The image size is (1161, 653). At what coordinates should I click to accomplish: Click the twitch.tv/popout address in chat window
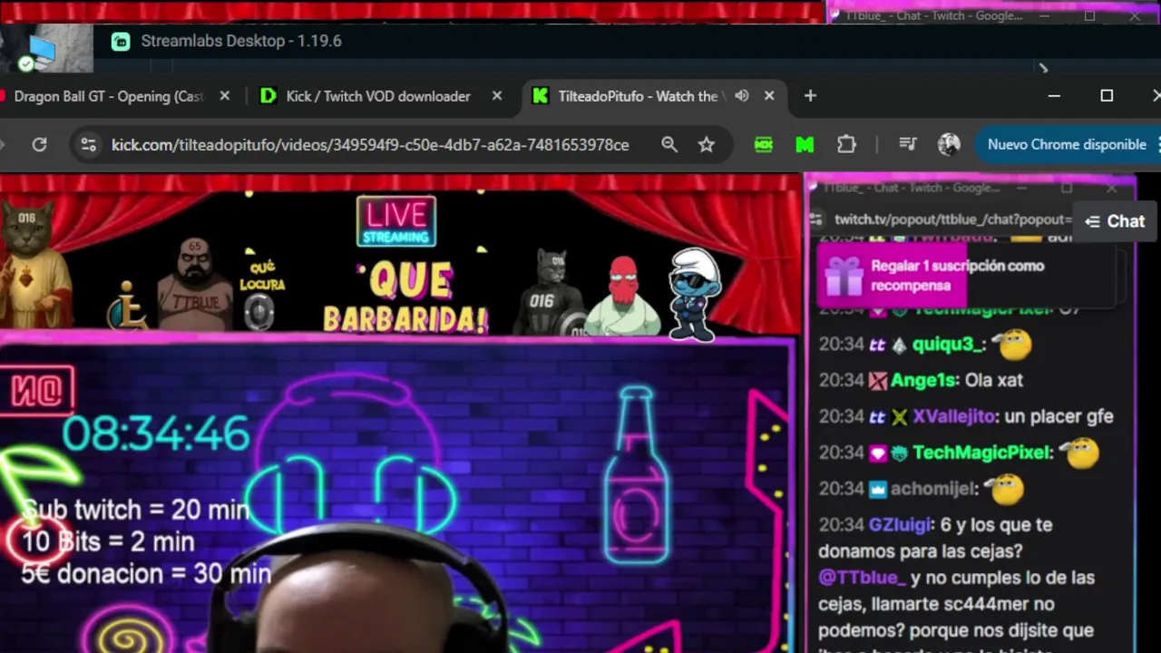952,219
